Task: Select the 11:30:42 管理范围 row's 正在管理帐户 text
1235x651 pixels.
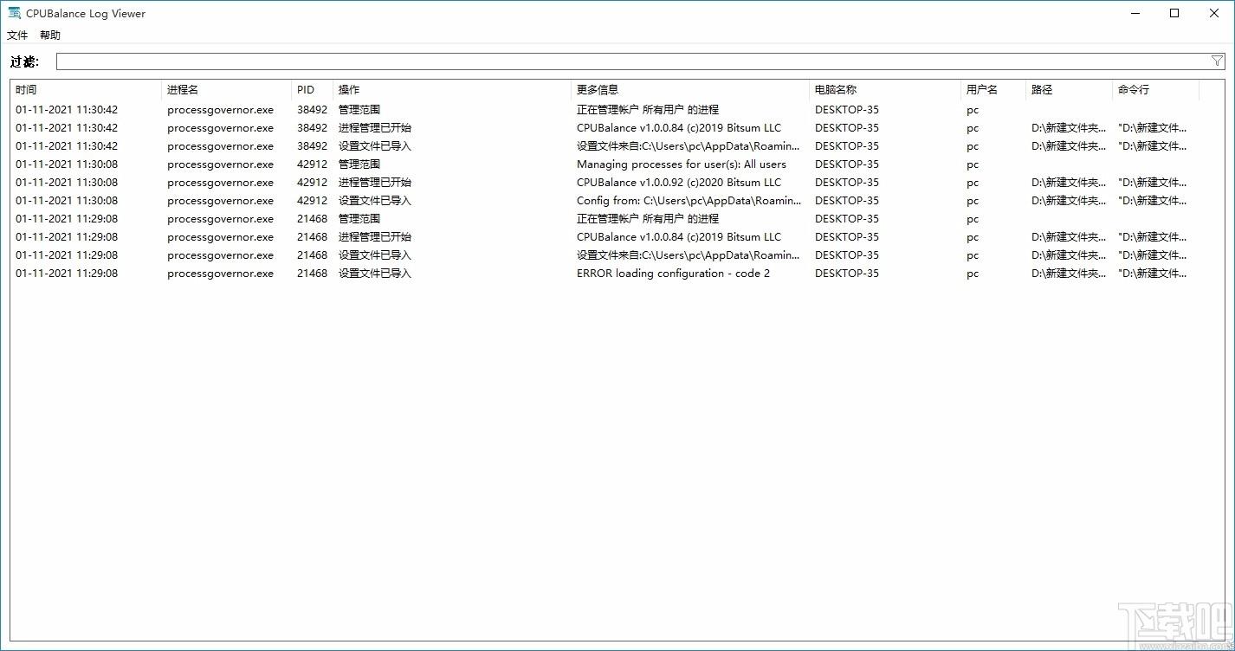Action: click(648, 110)
